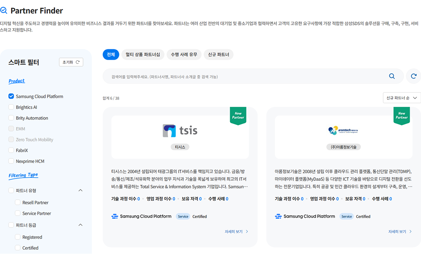Click the Partner Finder magnifier logo icon
Screen dimensions: 421x254
click(x=4, y=11)
